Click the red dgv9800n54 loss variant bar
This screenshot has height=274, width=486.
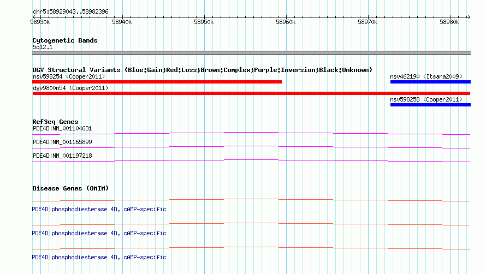(x=251, y=93)
